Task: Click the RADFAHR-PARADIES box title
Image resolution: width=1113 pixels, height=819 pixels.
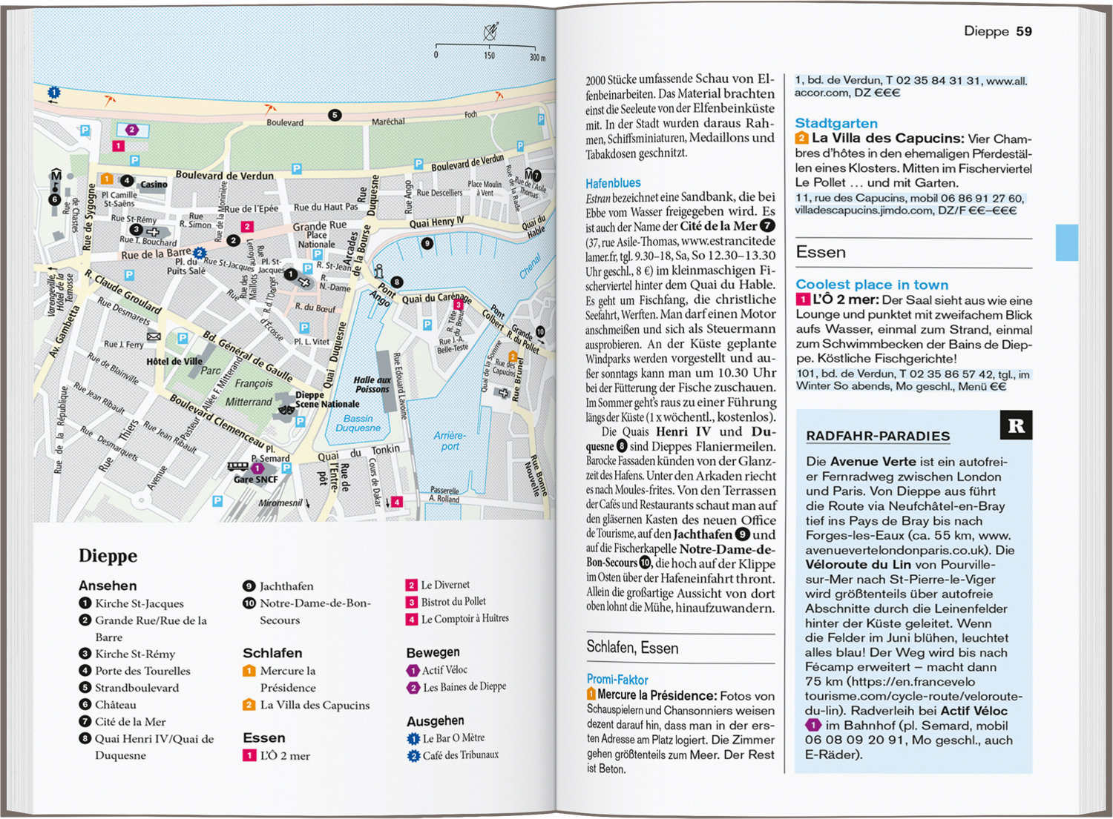Action: coord(878,437)
